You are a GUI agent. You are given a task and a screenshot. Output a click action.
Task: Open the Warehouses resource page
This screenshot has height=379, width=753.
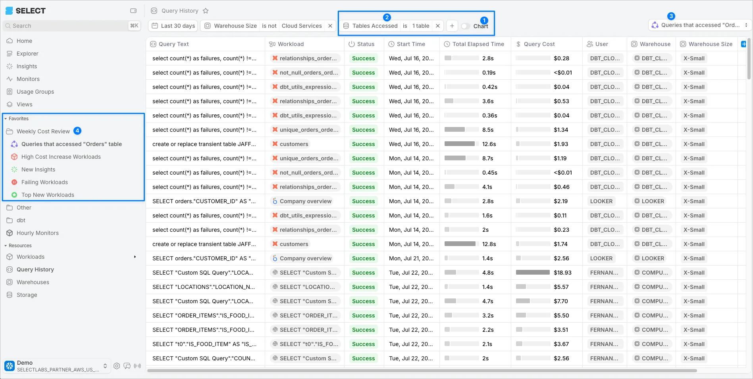[33, 282]
